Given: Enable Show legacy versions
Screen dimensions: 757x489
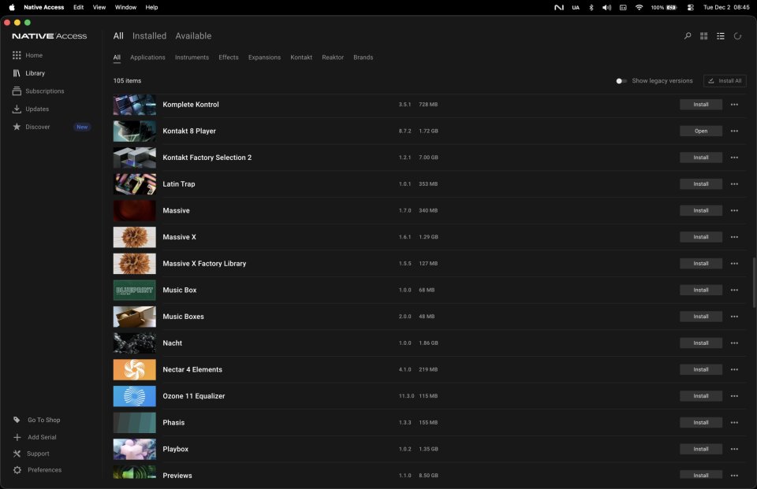Looking at the screenshot, I should pyautogui.click(x=621, y=80).
